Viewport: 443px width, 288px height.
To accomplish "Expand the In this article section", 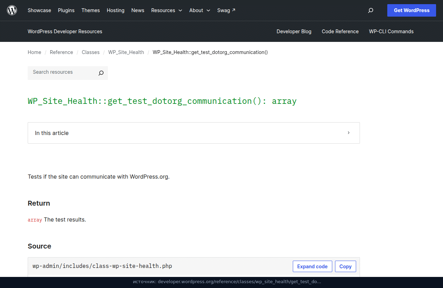I will (194, 133).
